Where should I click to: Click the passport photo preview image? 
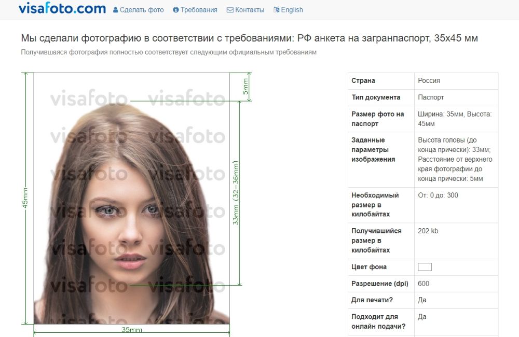pos(132,199)
